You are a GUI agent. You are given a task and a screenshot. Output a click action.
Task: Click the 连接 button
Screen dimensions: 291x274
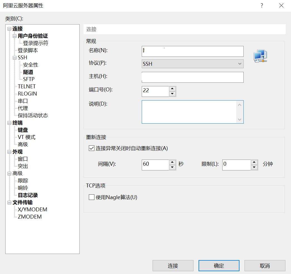tap(173, 266)
